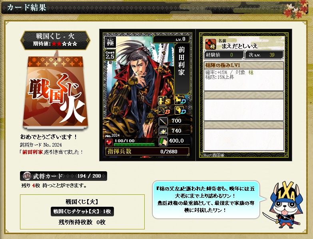
Task: Click the 将 scroll icon beside the name
Action: click(211, 44)
